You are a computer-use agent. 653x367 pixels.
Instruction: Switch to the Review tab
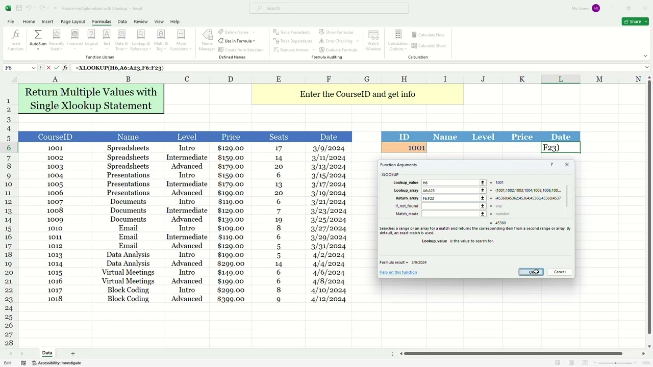click(x=140, y=21)
